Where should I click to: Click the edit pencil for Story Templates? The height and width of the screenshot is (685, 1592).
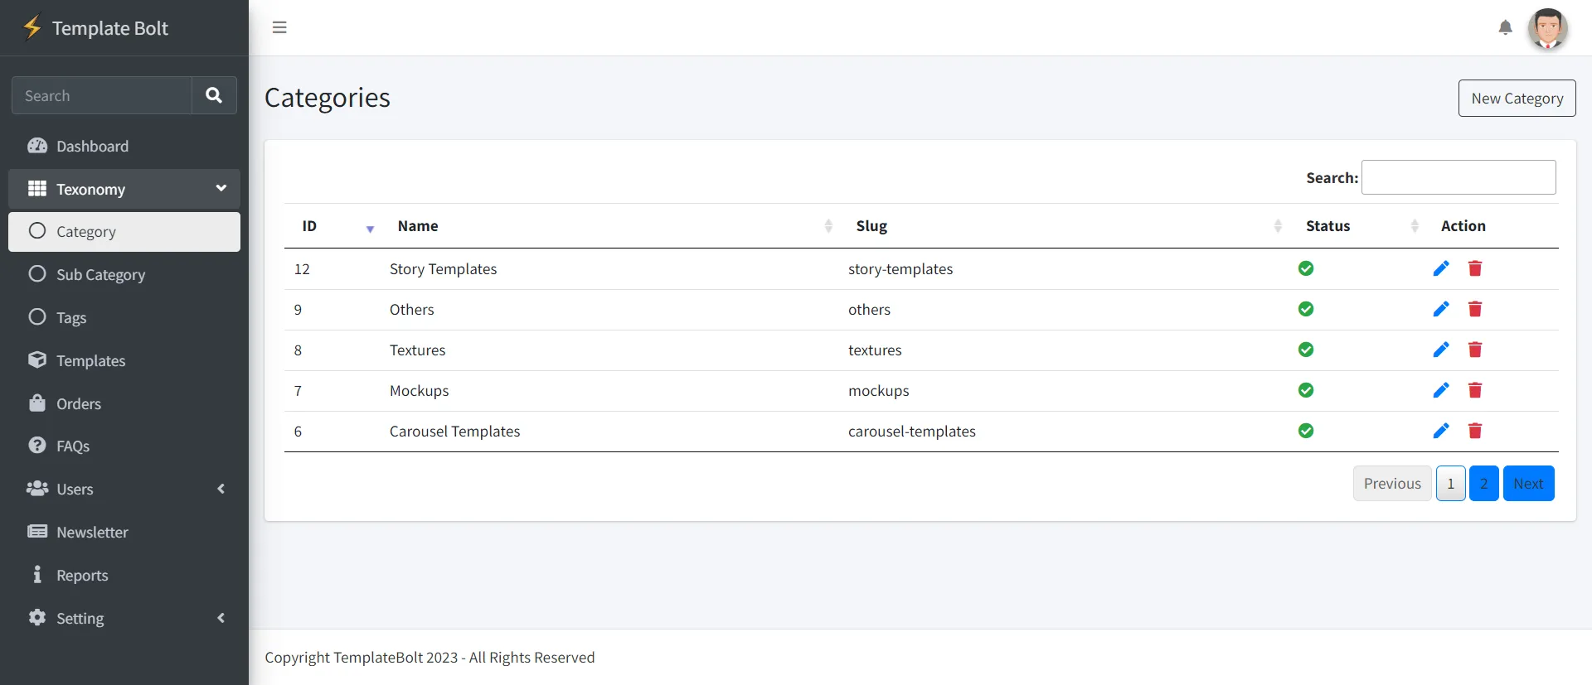1441,268
